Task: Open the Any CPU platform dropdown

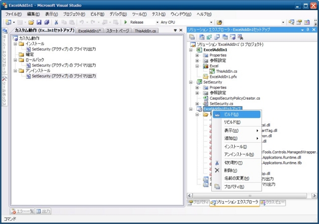Action: (x=211, y=22)
